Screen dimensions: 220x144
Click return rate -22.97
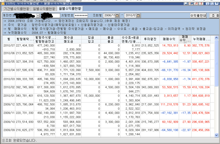(186, 130)
